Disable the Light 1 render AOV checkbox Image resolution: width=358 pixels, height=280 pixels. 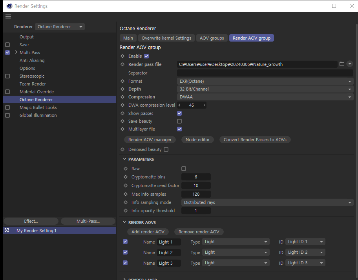coord(125,242)
